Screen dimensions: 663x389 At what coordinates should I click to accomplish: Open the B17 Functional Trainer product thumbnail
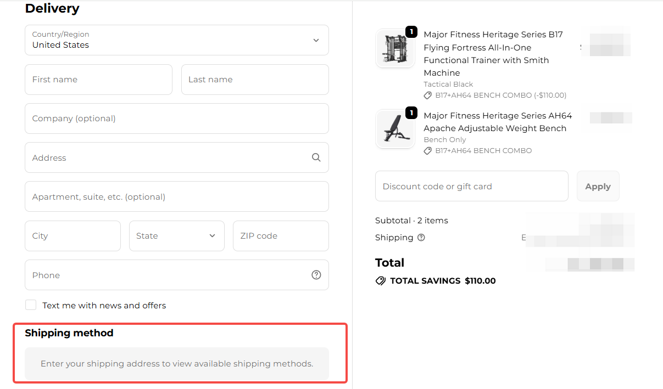[395, 48]
